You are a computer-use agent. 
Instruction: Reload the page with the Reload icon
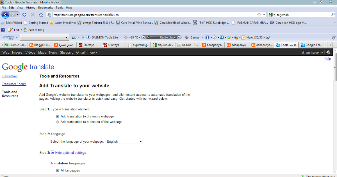point(24,15)
